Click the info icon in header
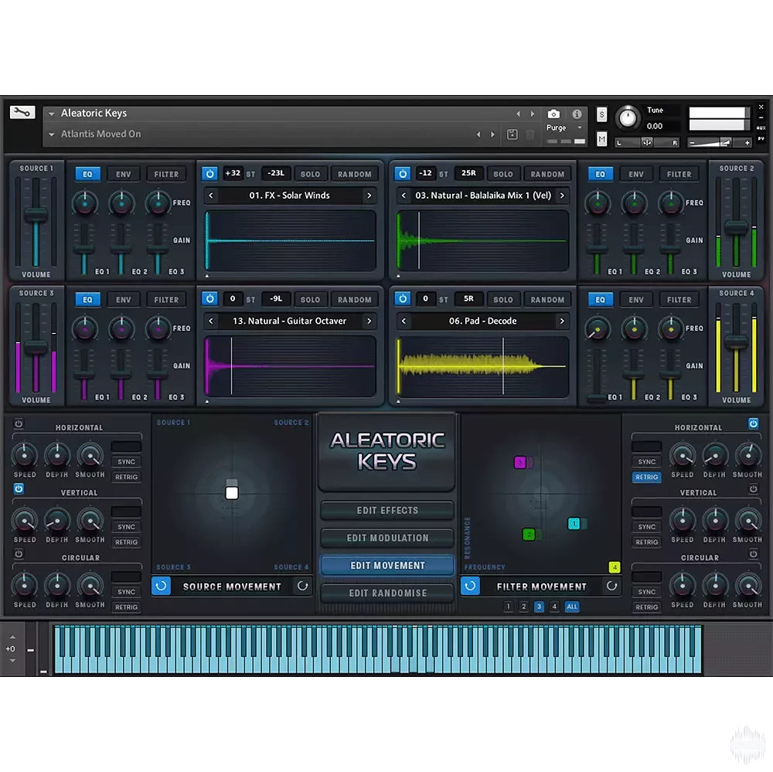Viewport: 773px width, 772px height. click(577, 114)
